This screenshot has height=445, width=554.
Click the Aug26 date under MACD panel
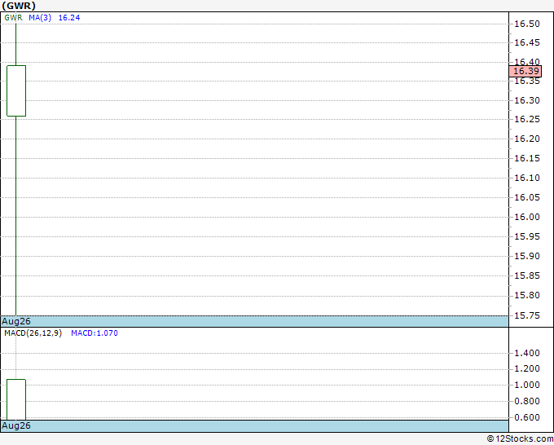tap(16, 425)
